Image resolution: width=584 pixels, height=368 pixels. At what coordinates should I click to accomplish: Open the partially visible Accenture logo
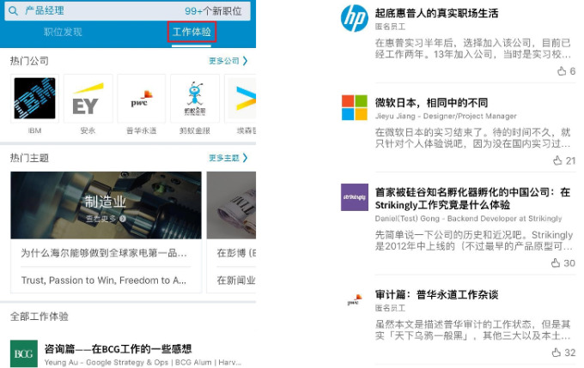(x=240, y=99)
